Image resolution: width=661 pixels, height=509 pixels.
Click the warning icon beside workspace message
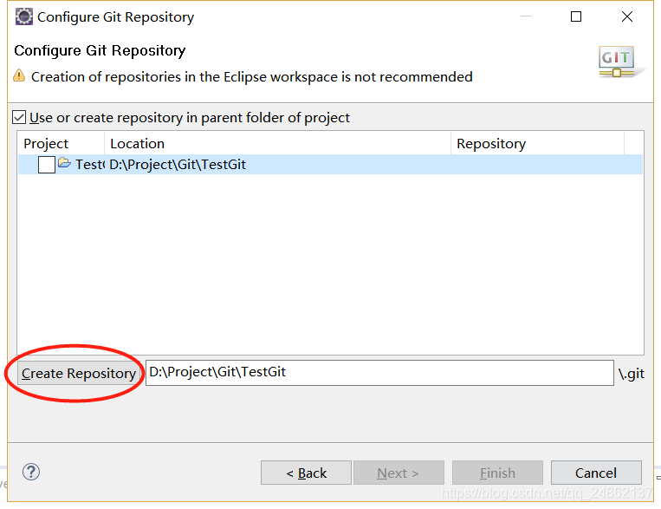tap(19, 76)
